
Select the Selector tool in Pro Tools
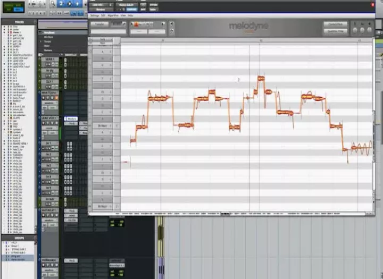[69, 3]
